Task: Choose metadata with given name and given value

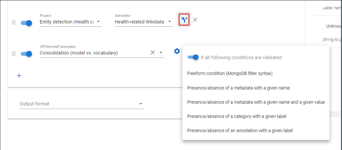Action: pos(256,102)
